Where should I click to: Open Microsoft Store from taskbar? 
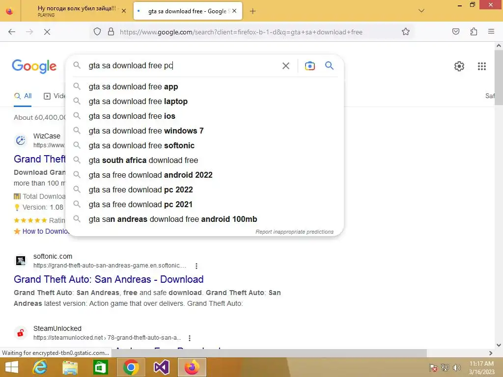(100, 367)
